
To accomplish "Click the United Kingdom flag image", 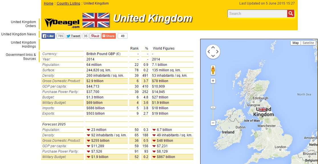I will pyautogui.click(x=96, y=20).
